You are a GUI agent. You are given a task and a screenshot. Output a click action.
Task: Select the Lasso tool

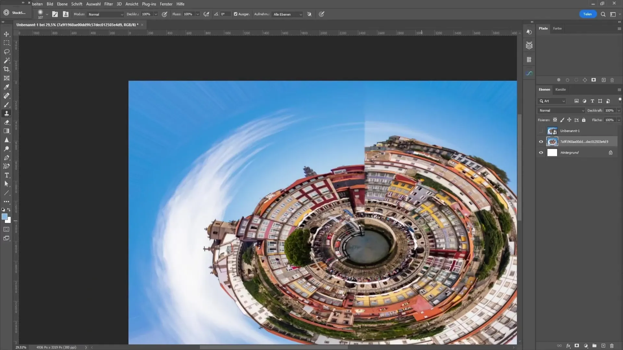point(6,51)
